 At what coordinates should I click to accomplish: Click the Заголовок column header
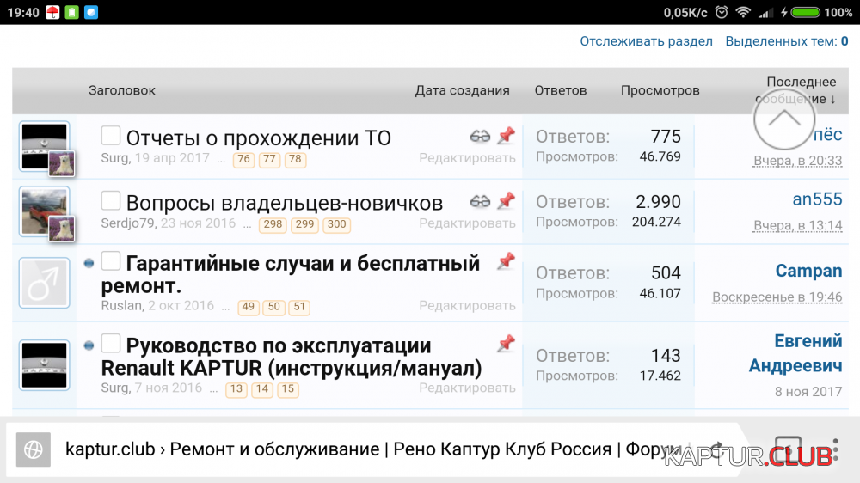[x=122, y=90]
